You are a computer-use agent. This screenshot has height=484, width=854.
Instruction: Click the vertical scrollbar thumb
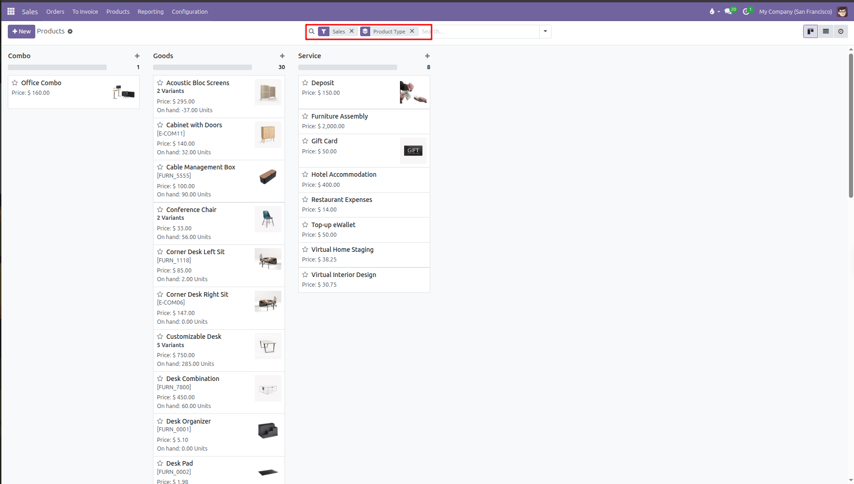click(851, 125)
